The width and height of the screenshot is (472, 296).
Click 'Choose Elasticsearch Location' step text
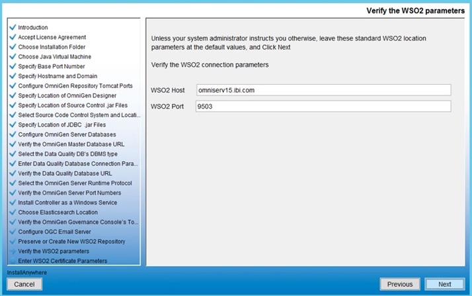tap(58, 212)
